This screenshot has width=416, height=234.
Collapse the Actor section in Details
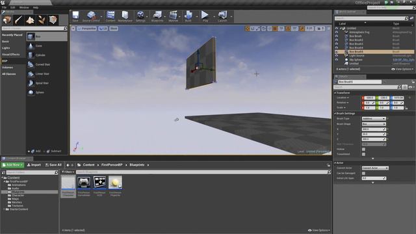[x=335, y=163]
